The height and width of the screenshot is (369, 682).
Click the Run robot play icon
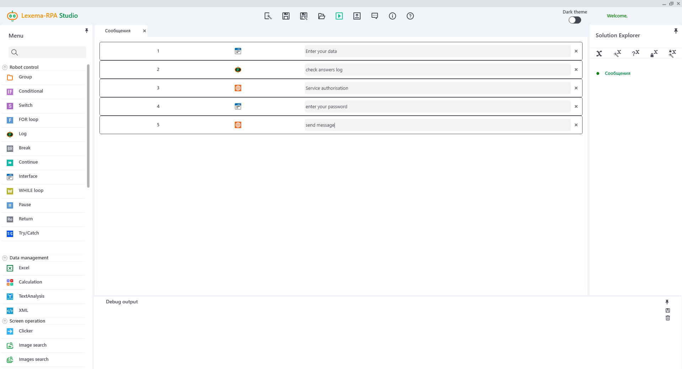(x=339, y=16)
